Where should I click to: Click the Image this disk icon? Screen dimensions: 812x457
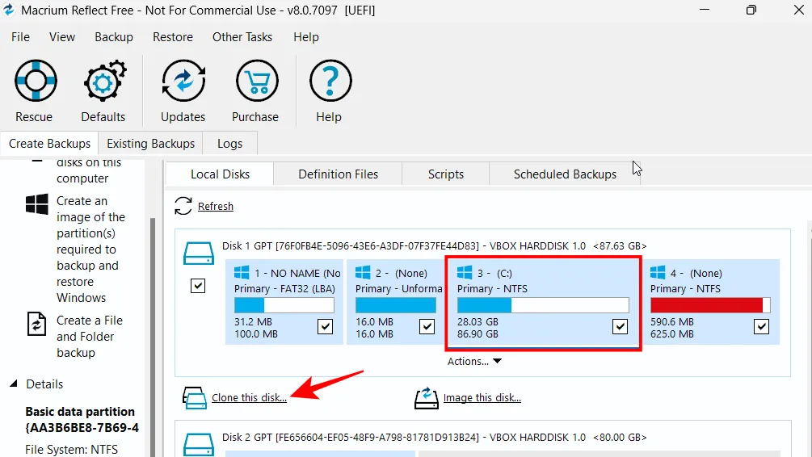click(426, 397)
